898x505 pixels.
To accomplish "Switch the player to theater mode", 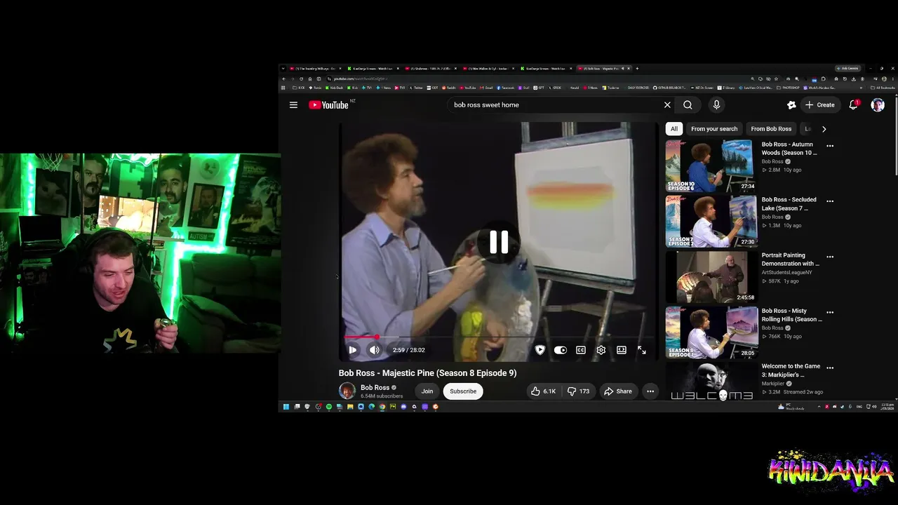I will click(622, 350).
